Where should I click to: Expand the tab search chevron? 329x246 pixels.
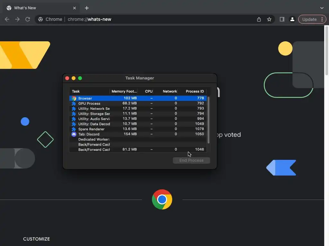[x=322, y=8]
